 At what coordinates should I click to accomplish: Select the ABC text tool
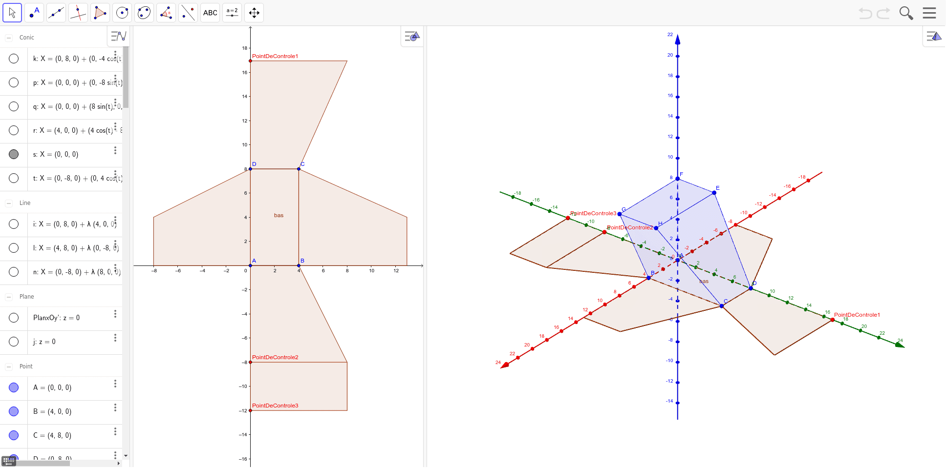tap(210, 12)
